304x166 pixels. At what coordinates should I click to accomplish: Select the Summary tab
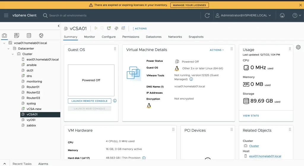pos(71,37)
